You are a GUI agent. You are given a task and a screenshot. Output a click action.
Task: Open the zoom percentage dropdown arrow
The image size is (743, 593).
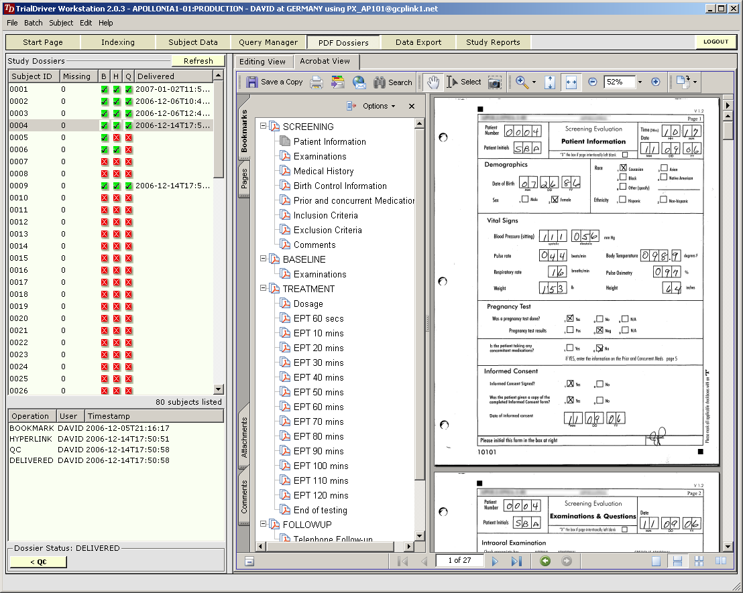pyautogui.click(x=640, y=82)
